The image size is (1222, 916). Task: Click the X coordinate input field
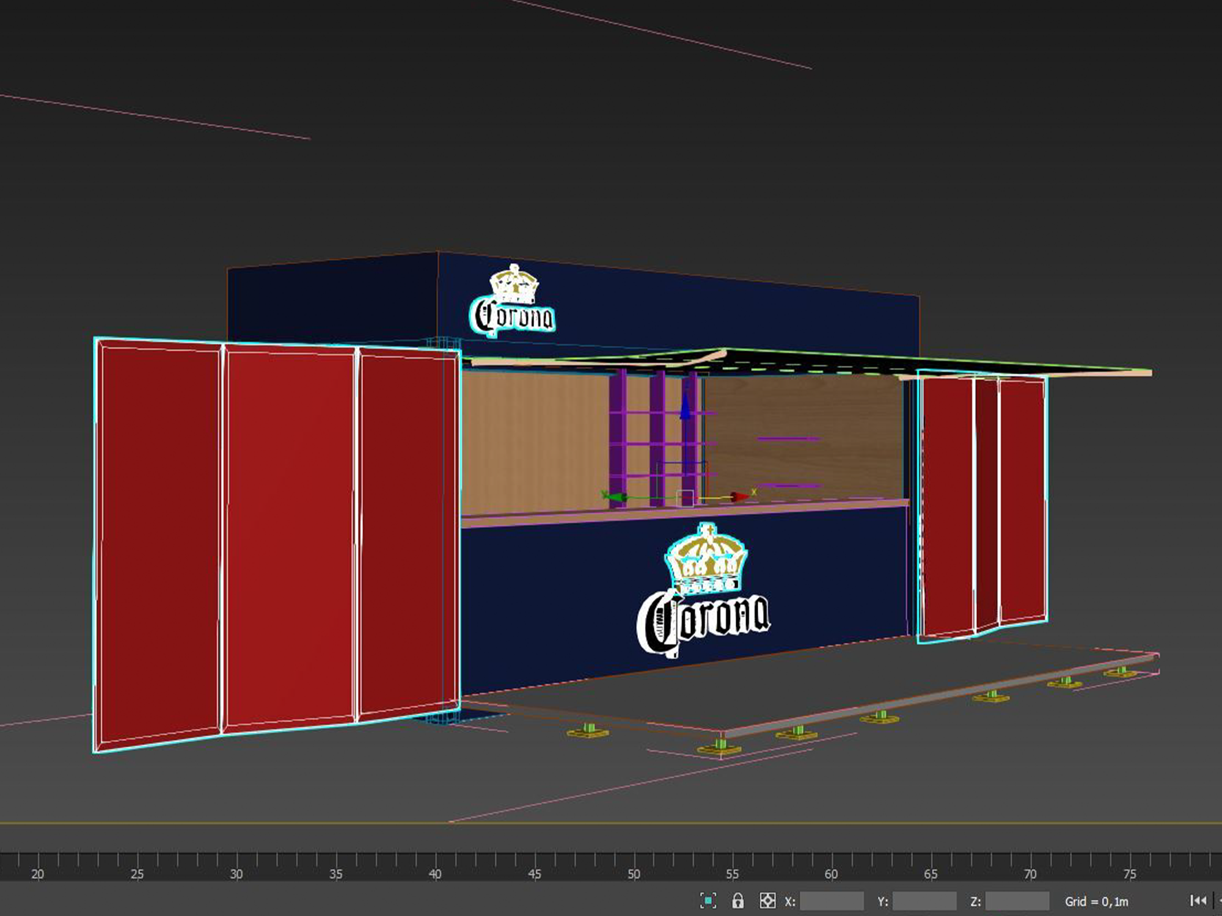(x=832, y=900)
